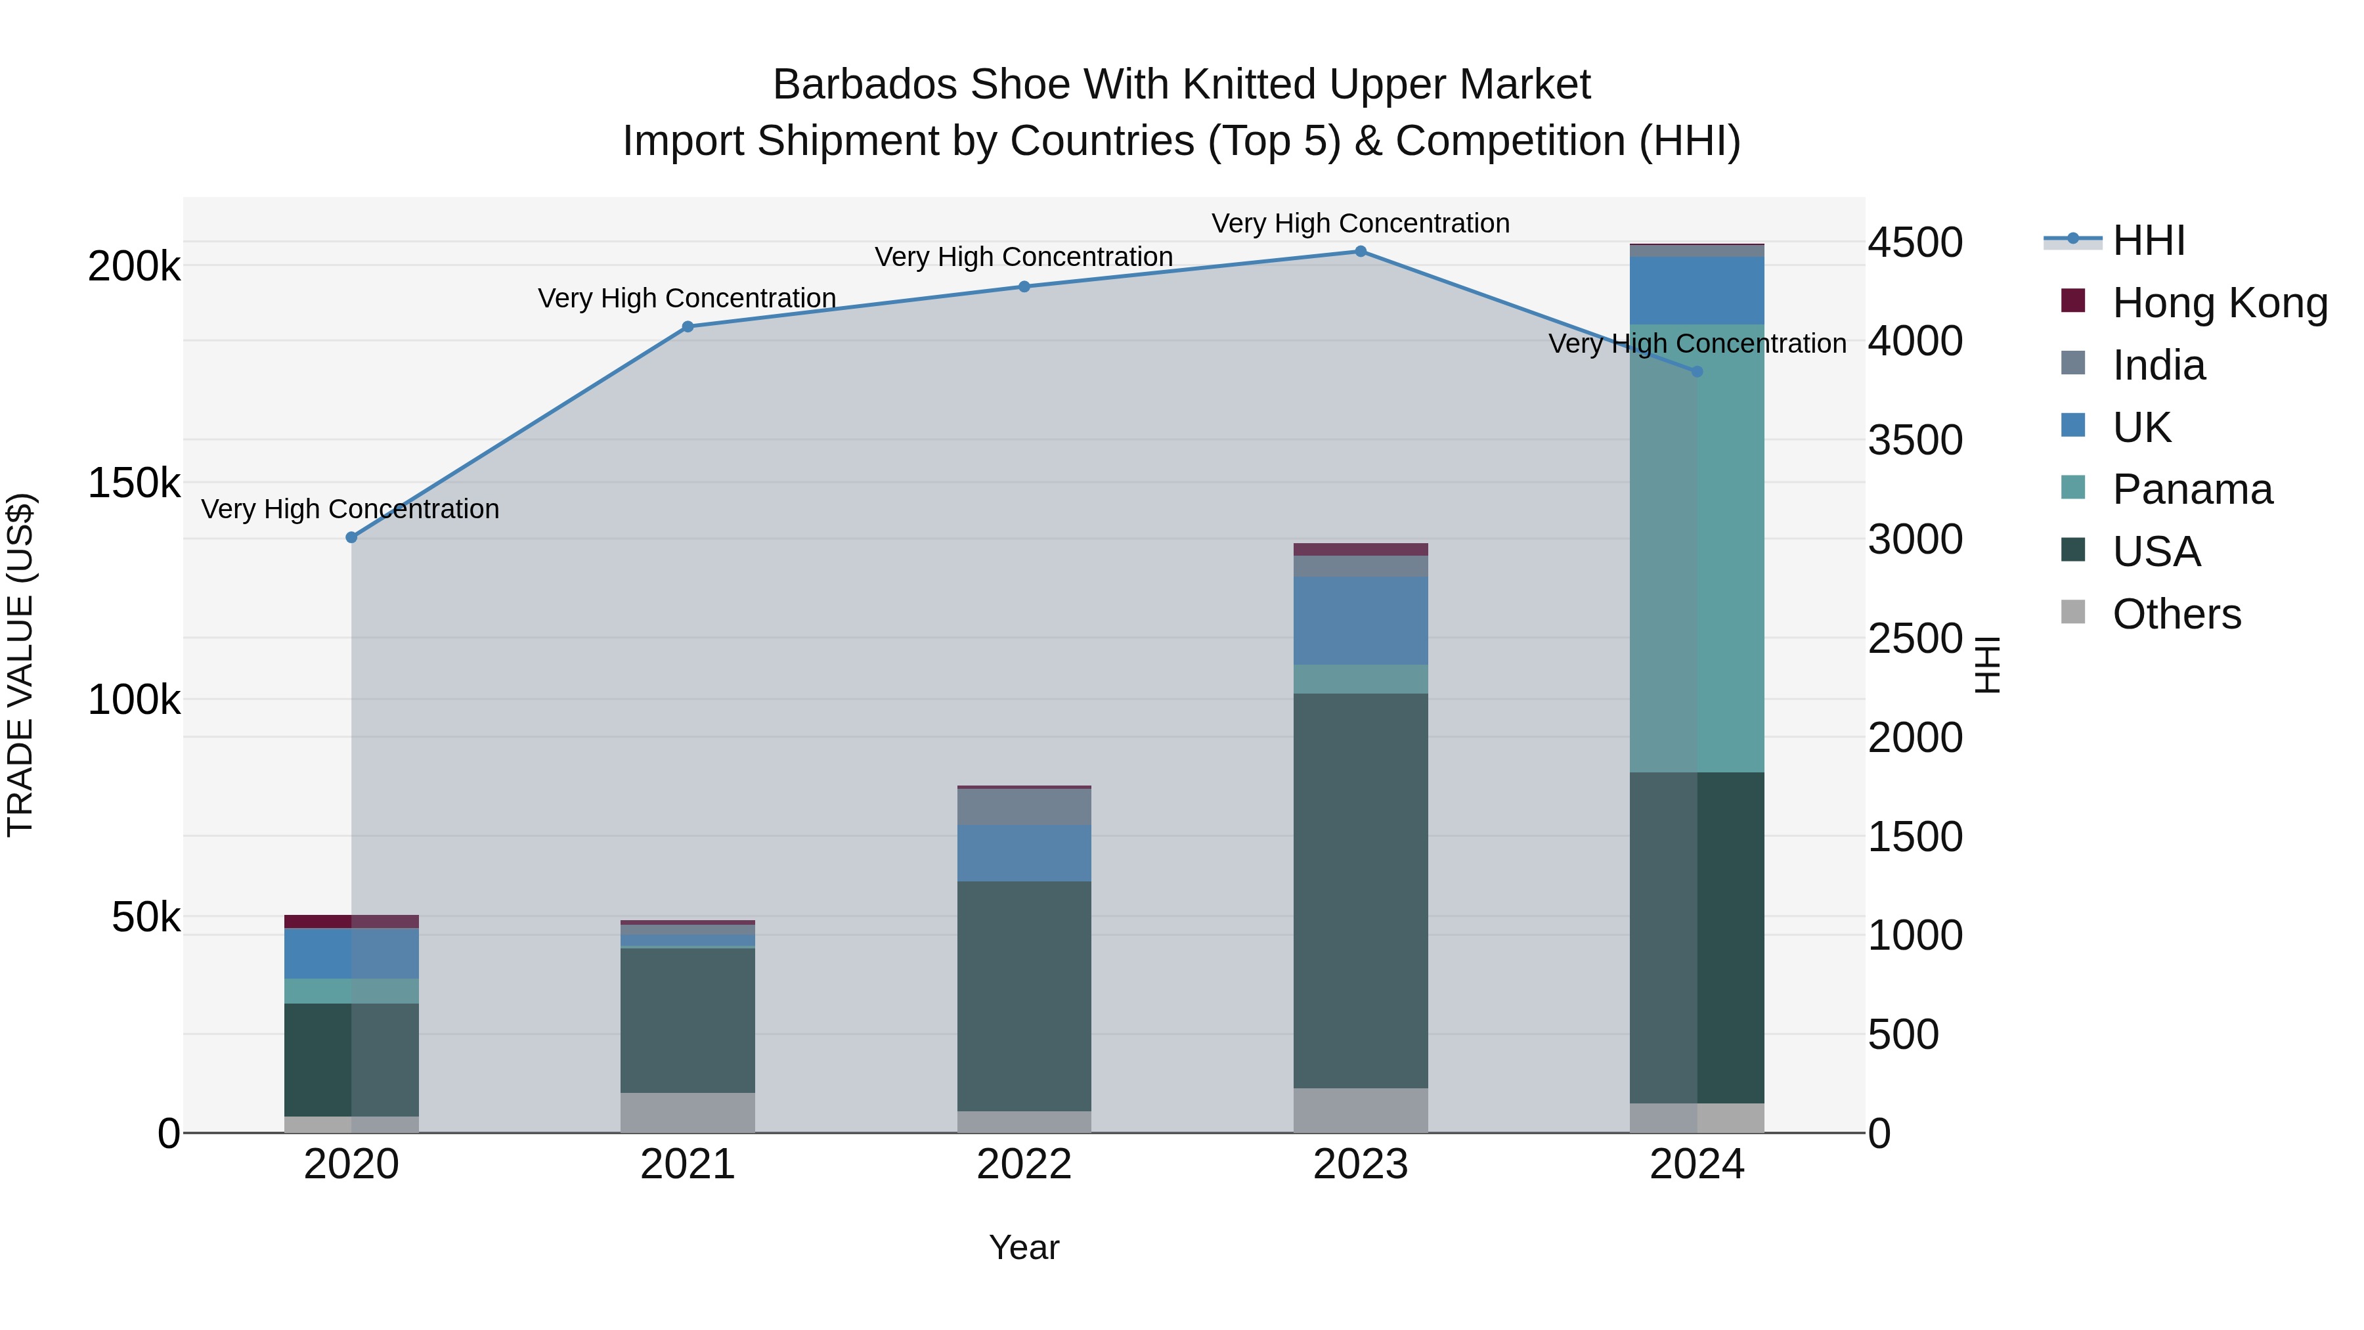The width and height of the screenshot is (2364, 1330).
Task: Click the 1500 HHI axis tick label
Action: click(1916, 836)
